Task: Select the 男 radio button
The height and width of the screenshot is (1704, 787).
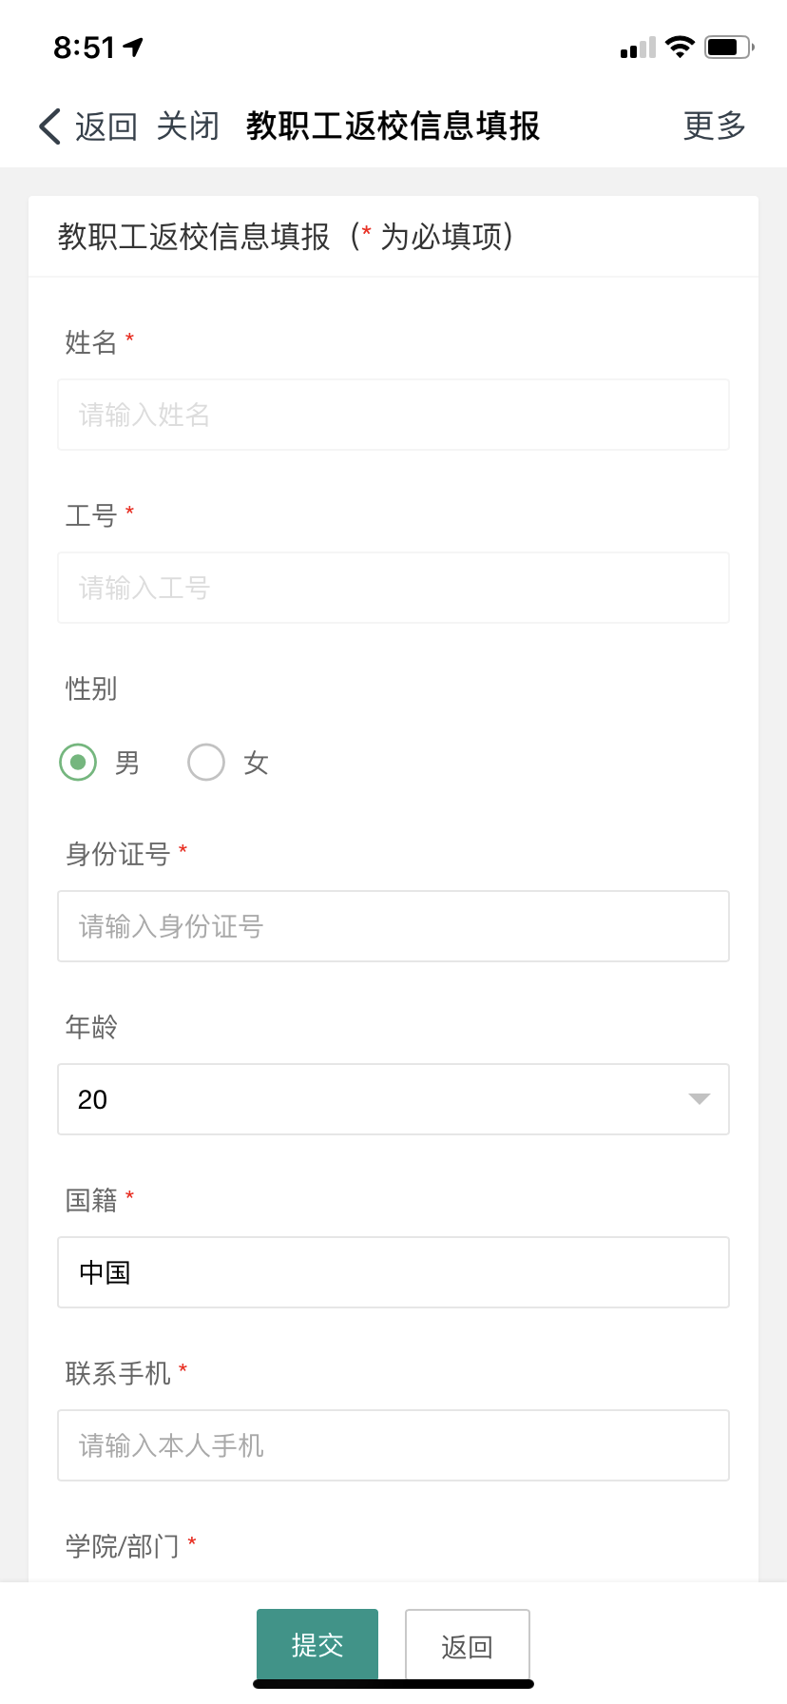Action: click(78, 762)
